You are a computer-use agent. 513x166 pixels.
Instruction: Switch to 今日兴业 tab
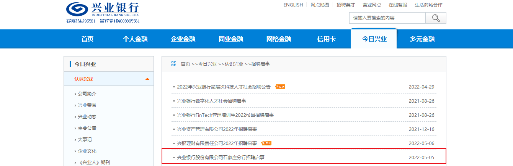[374, 39]
